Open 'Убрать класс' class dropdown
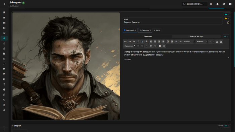The height and width of the screenshot is (132, 235). (130, 46)
